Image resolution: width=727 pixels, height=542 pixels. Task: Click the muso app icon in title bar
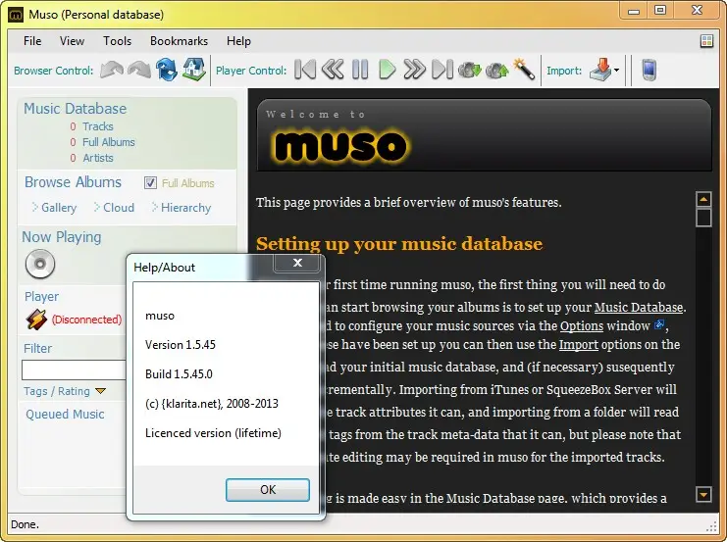pos(16,15)
